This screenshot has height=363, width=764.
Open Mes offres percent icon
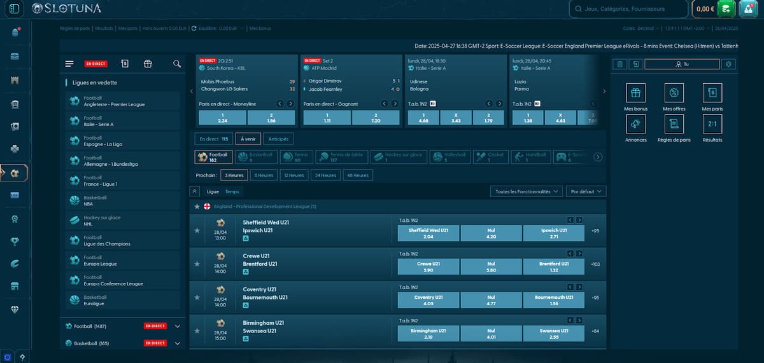pyautogui.click(x=674, y=93)
